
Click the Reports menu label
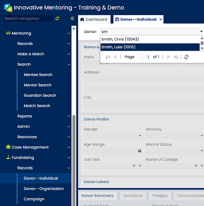click(24, 116)
